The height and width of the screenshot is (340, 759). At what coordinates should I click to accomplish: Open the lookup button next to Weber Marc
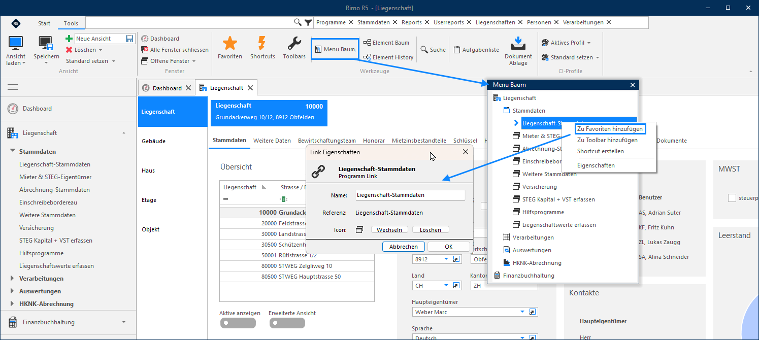point(533,312)
